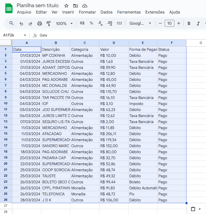206x214 pixels.
Task: Click the font size field
Action: pyautogui.click(x=169, y=23)
